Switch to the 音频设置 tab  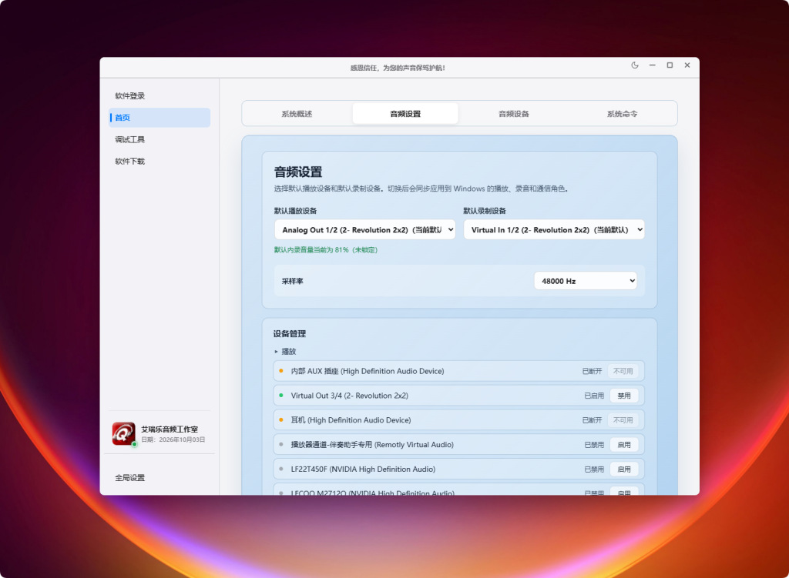click(x=405, y=114)
